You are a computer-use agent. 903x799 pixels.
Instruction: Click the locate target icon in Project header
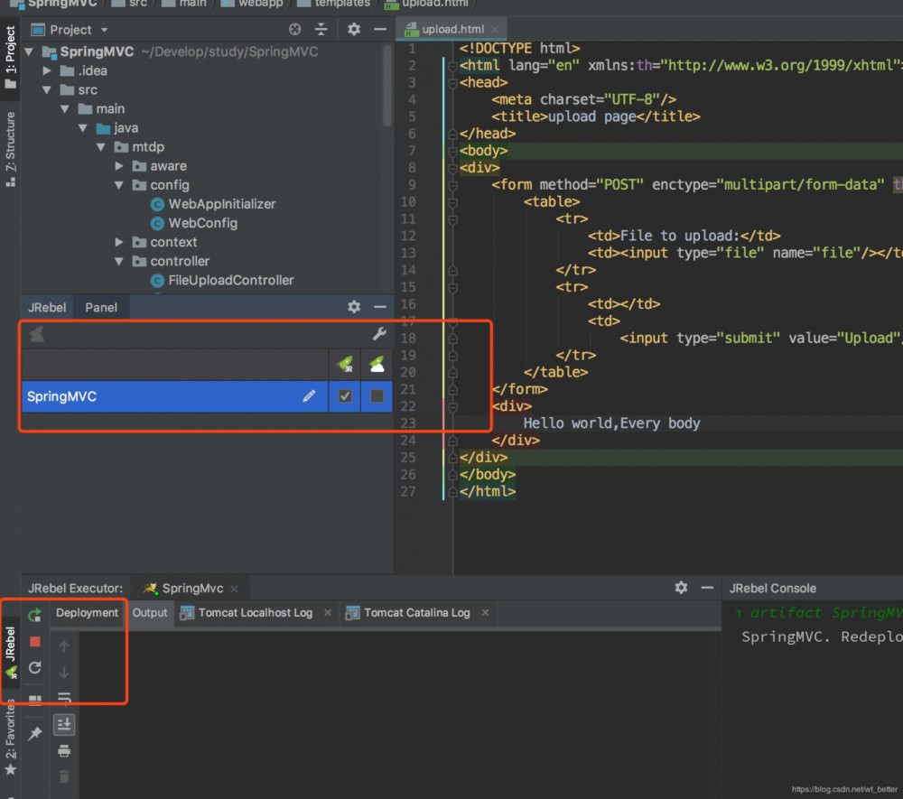tap(294, 30)
